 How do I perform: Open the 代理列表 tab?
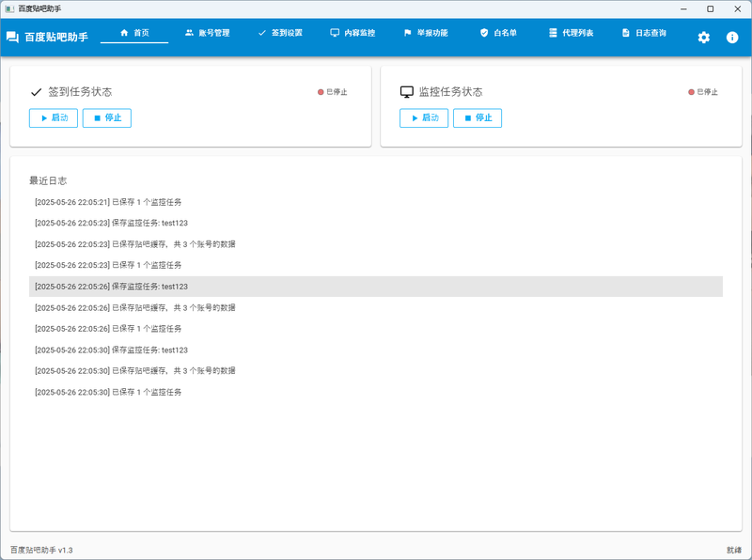click(x=572, y=33)
